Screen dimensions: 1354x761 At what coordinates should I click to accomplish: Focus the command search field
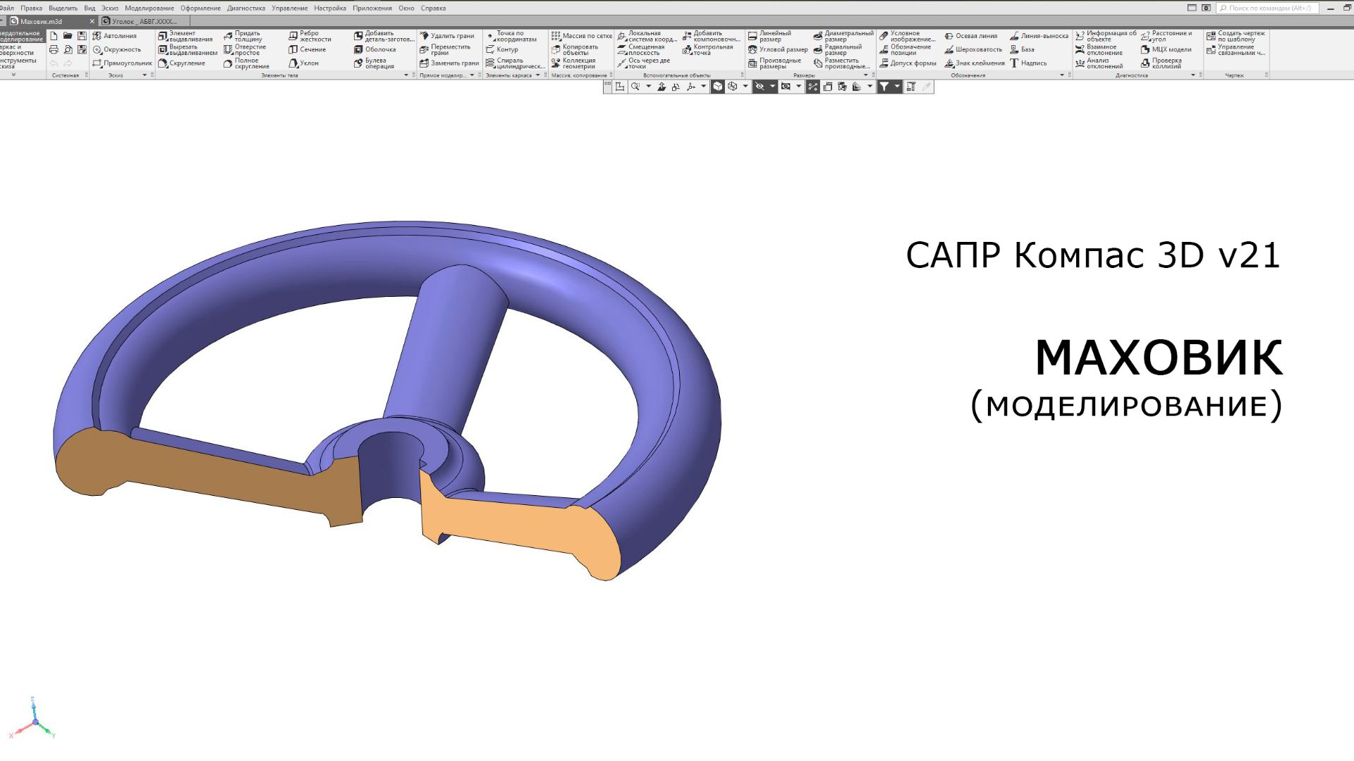coord(1268,8)
